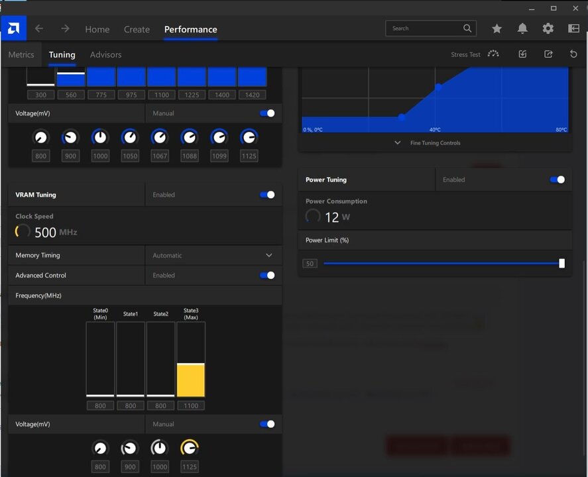Click the Power Limit slider handle
The image size is (588, 477).
(x=561, y=263)
